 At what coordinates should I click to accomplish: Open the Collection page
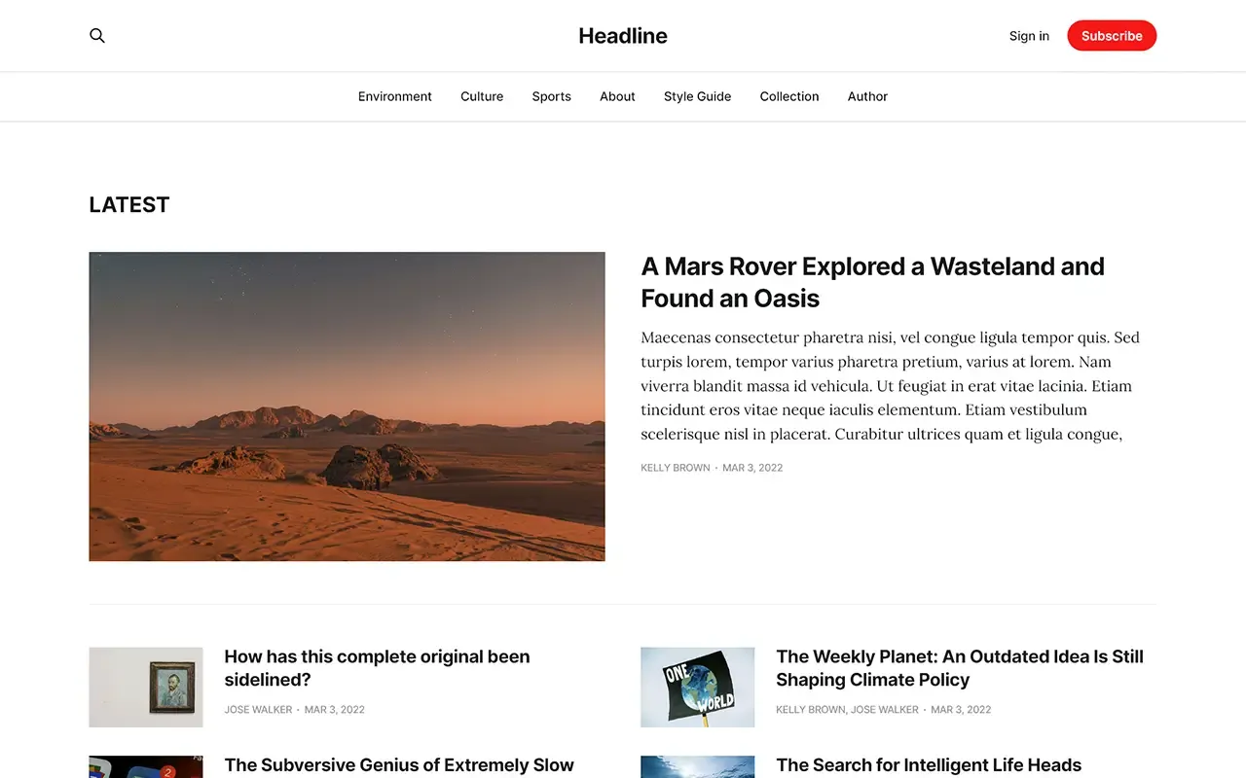[x=789, y=96]
